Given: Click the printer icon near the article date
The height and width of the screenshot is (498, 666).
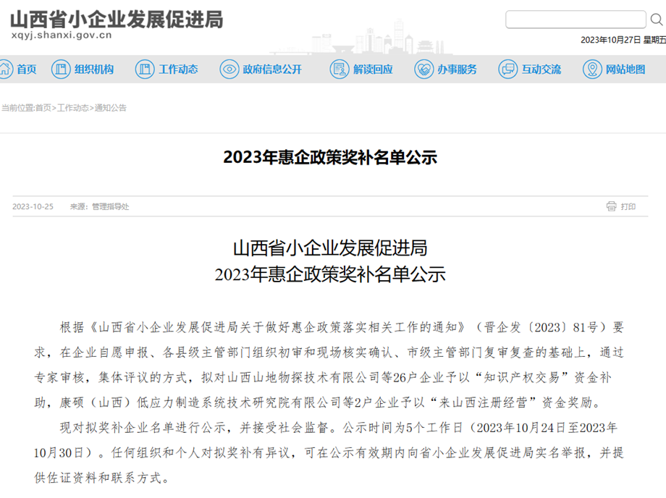Looking at the screenshot, I should coord(612,207).
